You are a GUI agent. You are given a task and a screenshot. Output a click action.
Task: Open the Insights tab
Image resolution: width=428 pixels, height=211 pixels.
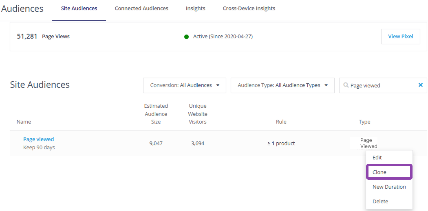point(195,9)
